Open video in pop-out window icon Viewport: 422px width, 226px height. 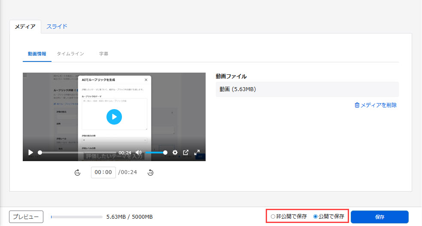coord(186,153)
